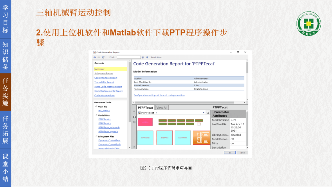The image size is (332, 187).
Task: Collapse the Subsystem files tree group
Action: click(x=96, y=136)
